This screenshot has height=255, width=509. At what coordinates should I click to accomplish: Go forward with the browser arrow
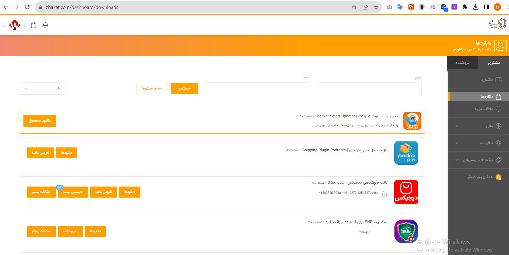pyautogui.click(x=16, y=7)
